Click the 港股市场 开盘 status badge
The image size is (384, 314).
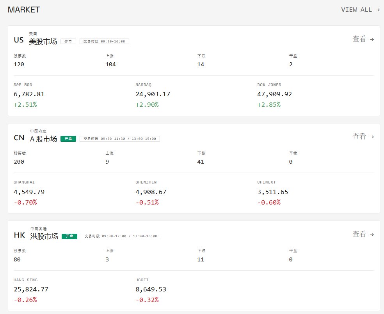coord(69,236)
